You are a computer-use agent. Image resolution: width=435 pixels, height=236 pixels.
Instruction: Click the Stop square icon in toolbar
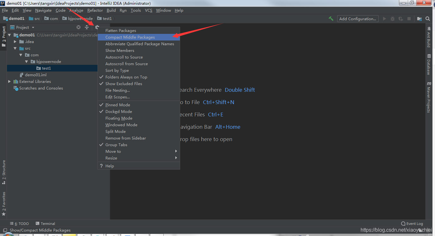pos(409,19)
